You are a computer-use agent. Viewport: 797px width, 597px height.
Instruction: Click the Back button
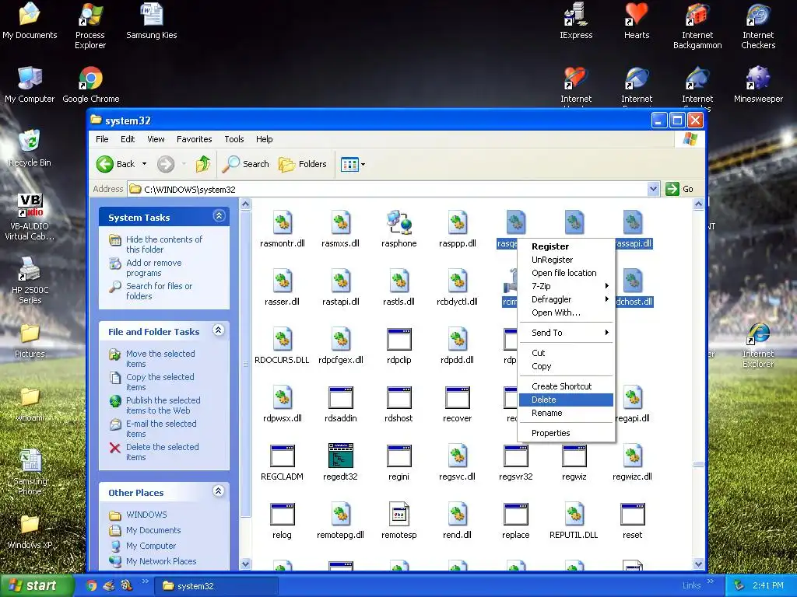click(117, 164)
